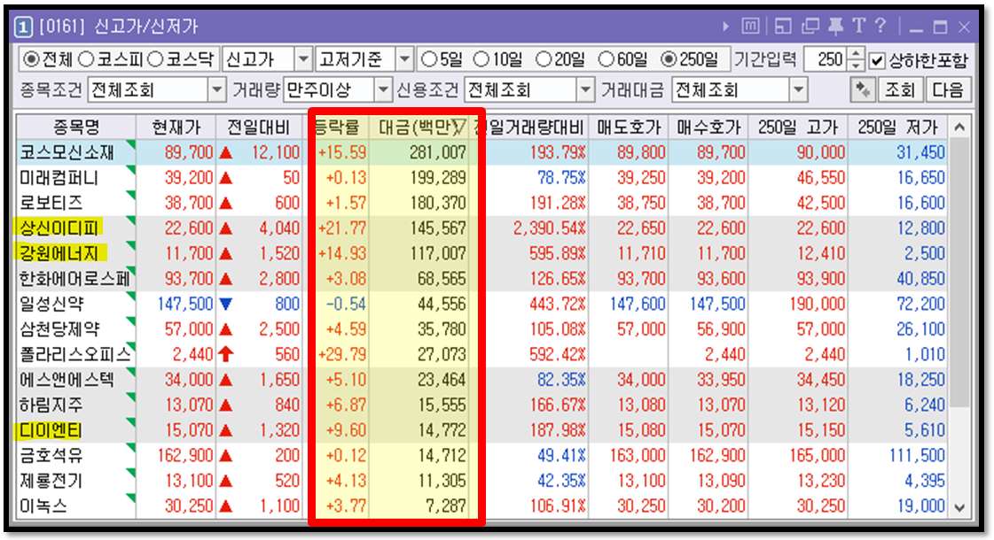Open the 거래대금 전체조회 dropdown
Image resolution: width=994 pixels, height=540 pixels.
pyautogui.click(x=799, y=90)
